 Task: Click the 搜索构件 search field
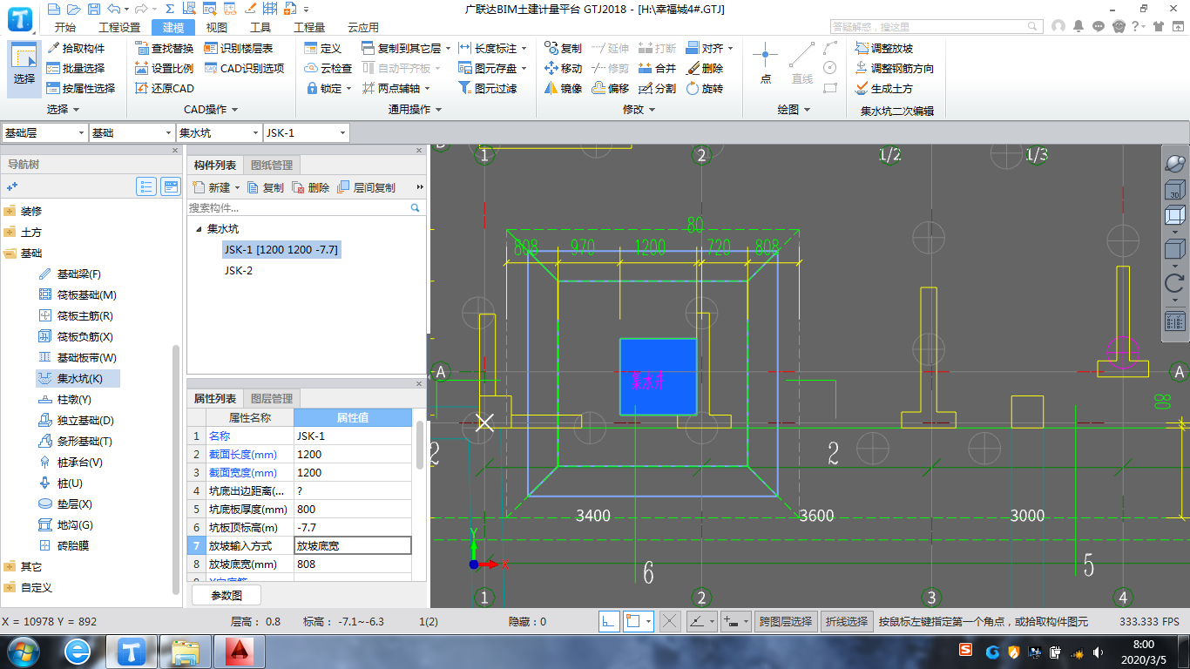click(299, 208)
